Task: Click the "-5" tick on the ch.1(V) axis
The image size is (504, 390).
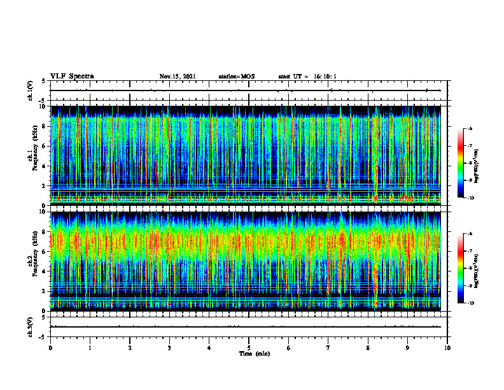Action: click(x=43, y=101)
